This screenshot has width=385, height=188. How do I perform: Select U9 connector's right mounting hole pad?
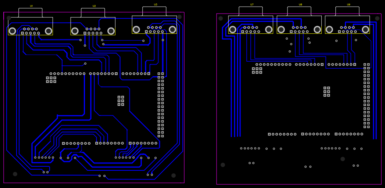click(x=366, y=29)
